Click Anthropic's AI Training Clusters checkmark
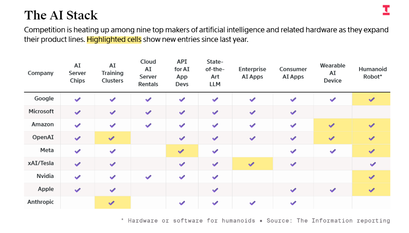The image size is (409, 233). point(112,203)
